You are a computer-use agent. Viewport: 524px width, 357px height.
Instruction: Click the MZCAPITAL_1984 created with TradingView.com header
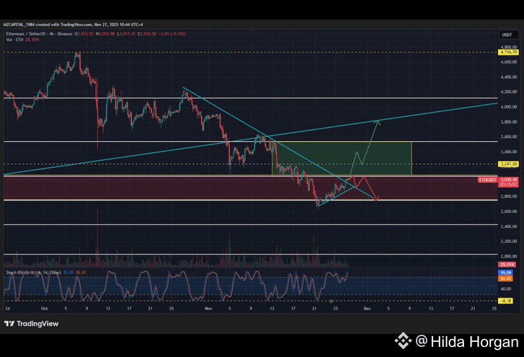(73, 25)
